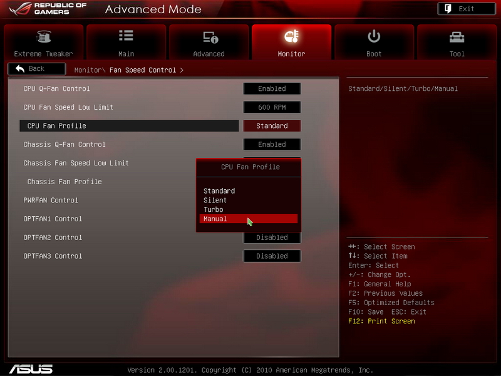
Task: Open Chassis Q-Fan Control Enabled dropdown
Action: tap(272, 144)
